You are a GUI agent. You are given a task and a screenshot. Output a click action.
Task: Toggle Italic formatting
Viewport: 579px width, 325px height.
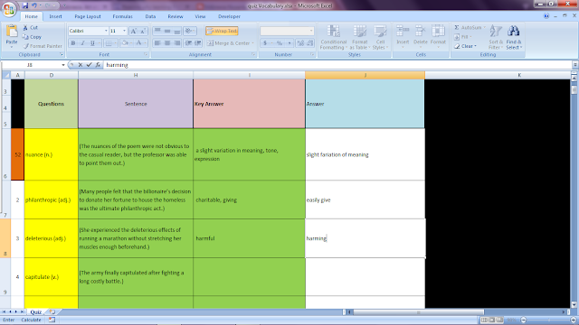click(82, 43)
